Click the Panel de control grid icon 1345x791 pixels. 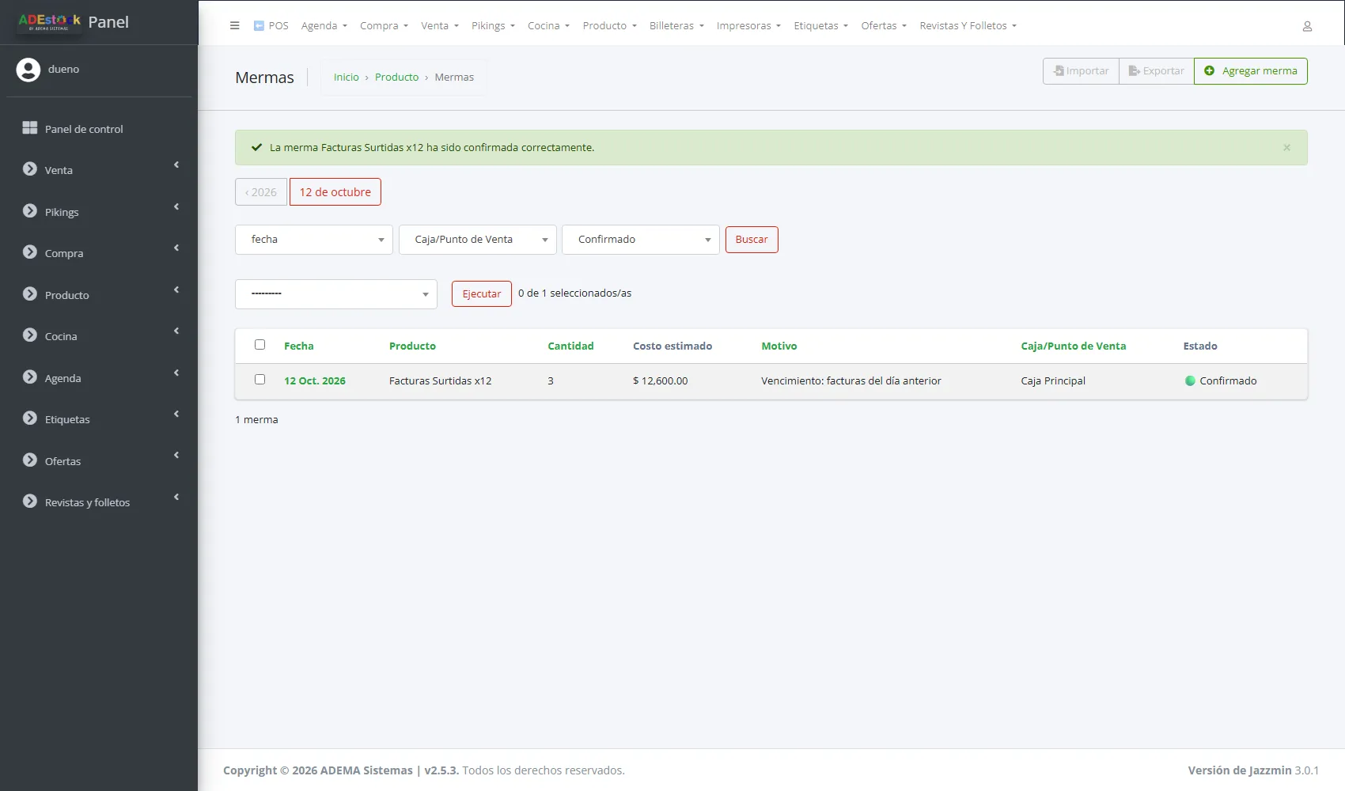[30, 128]
